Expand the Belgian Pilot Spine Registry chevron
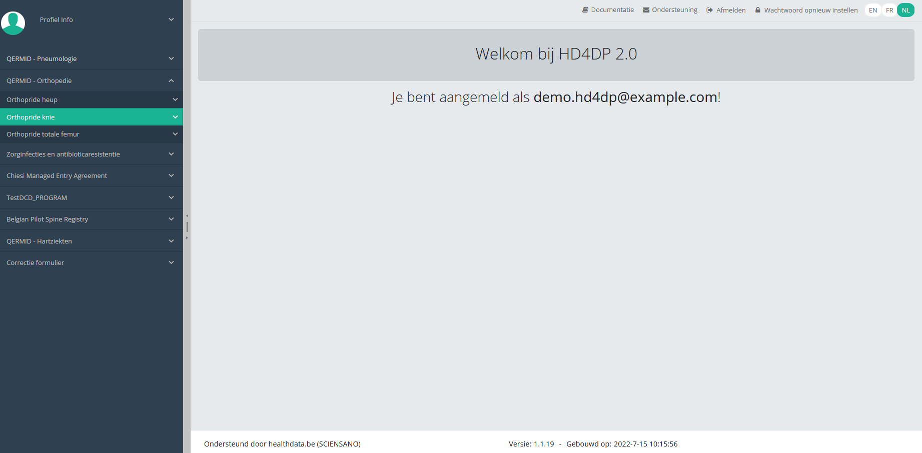Image resolution: width=922 pixels, height=453 pixels. [171, 219]
